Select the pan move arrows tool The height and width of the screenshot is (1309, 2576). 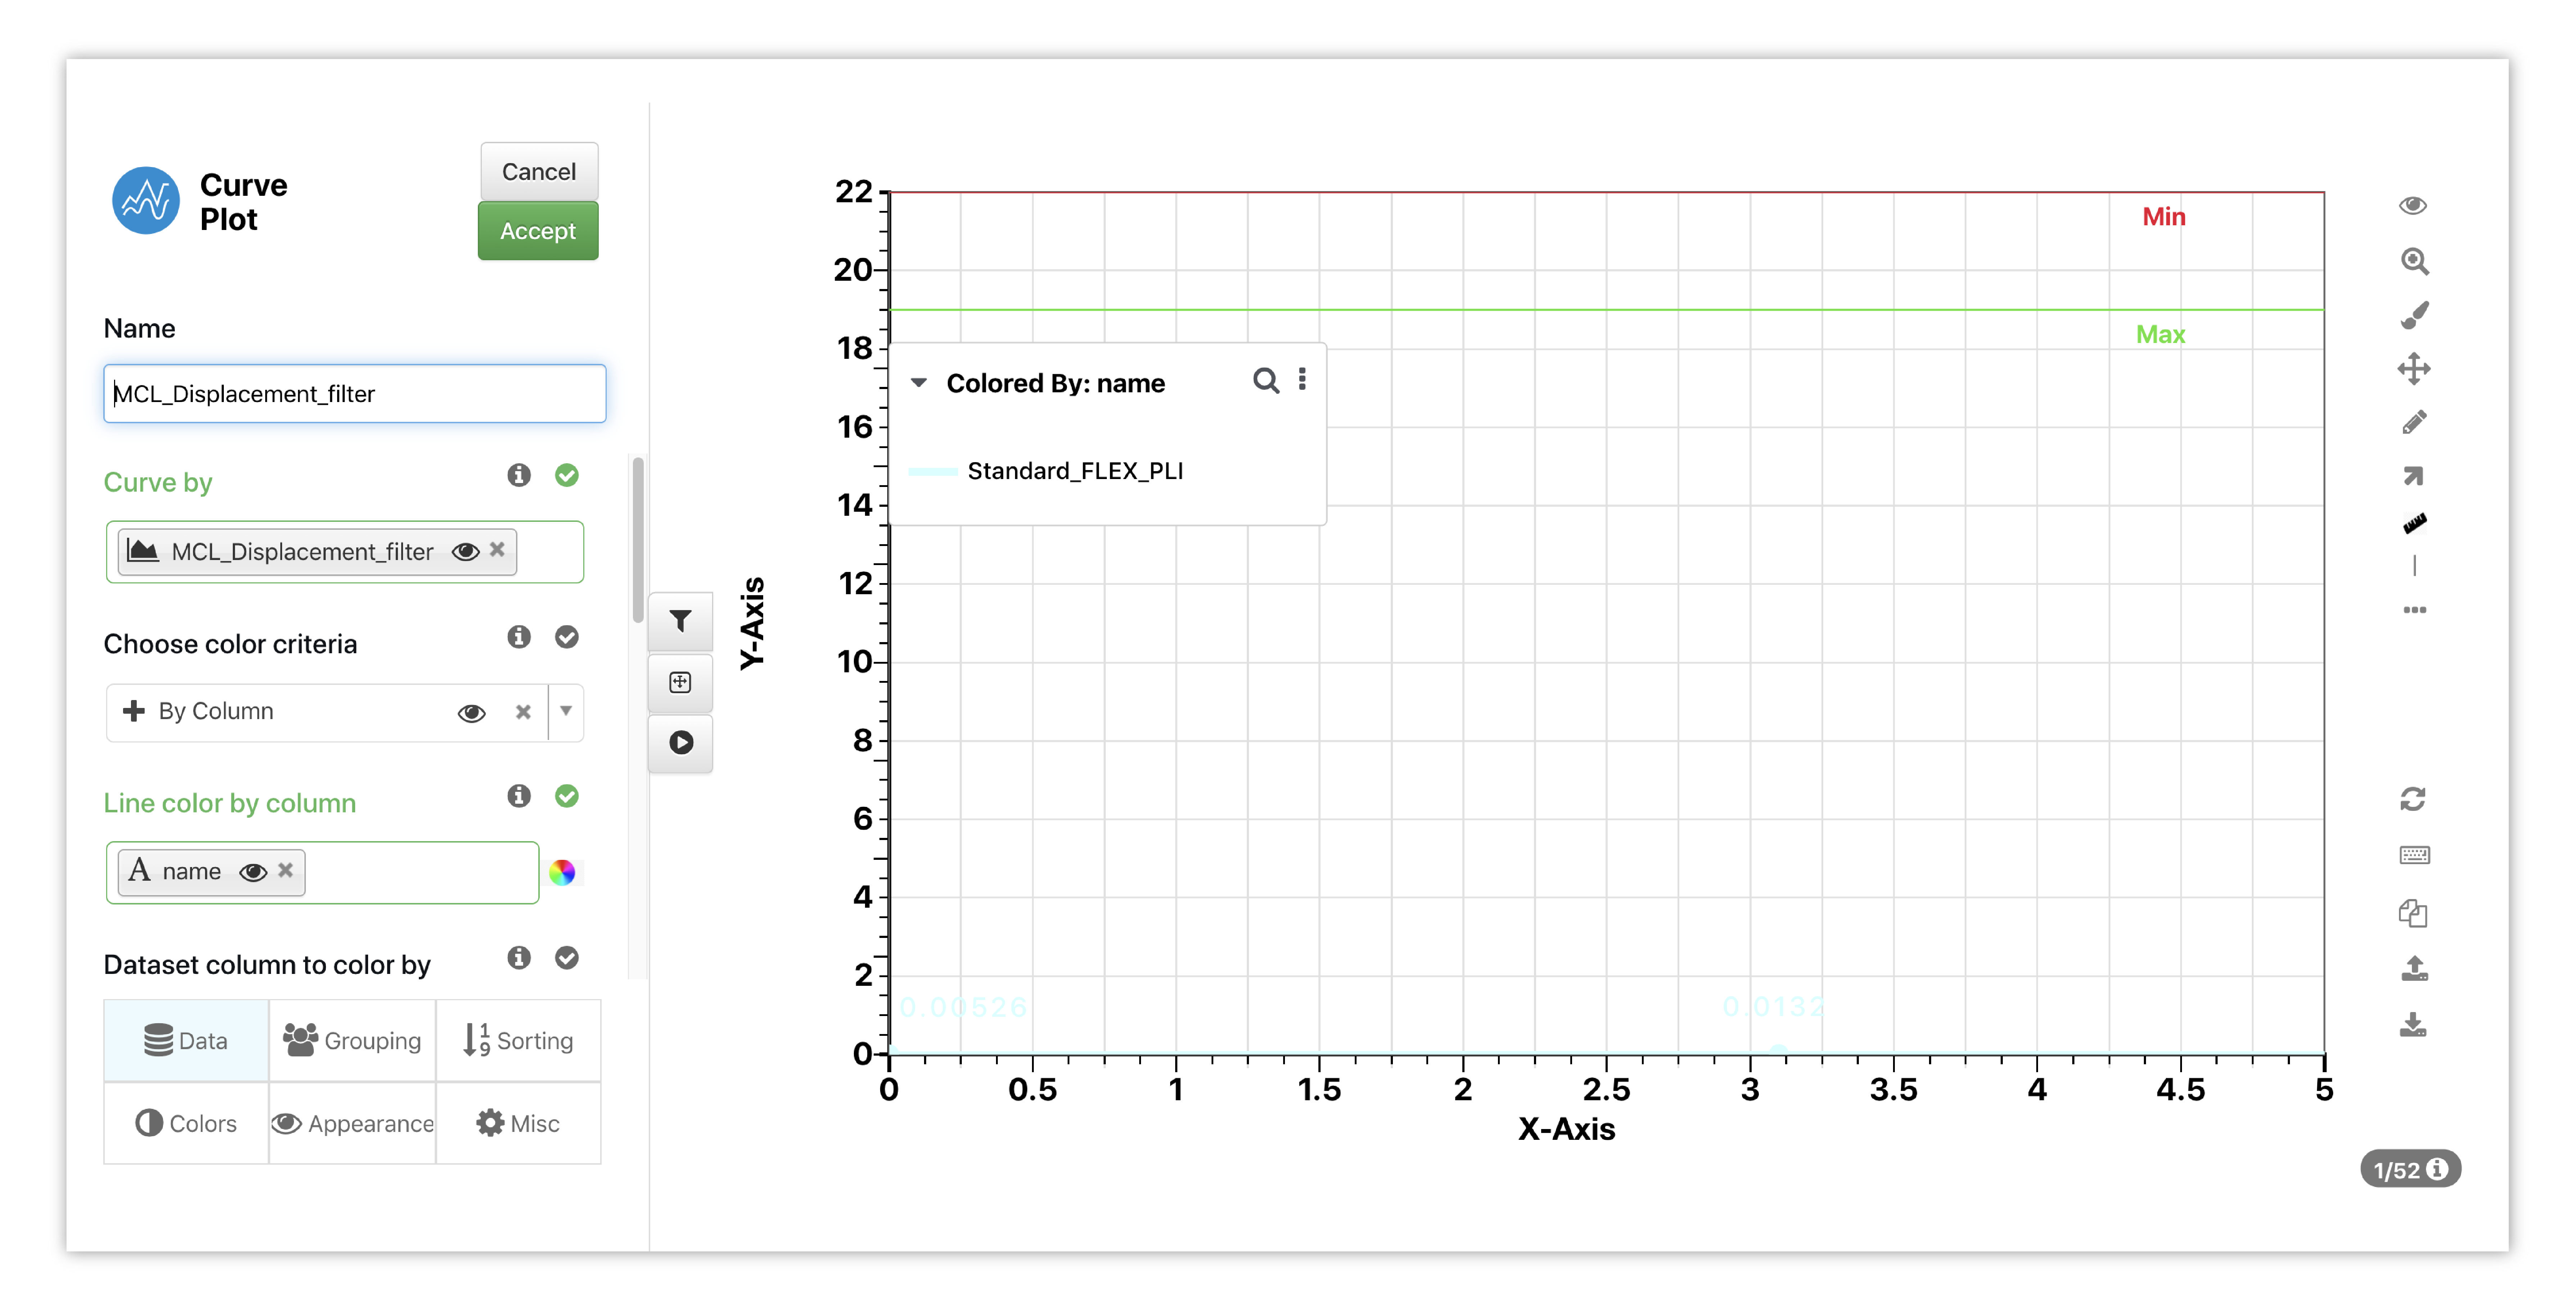(x=2414, y=369)
